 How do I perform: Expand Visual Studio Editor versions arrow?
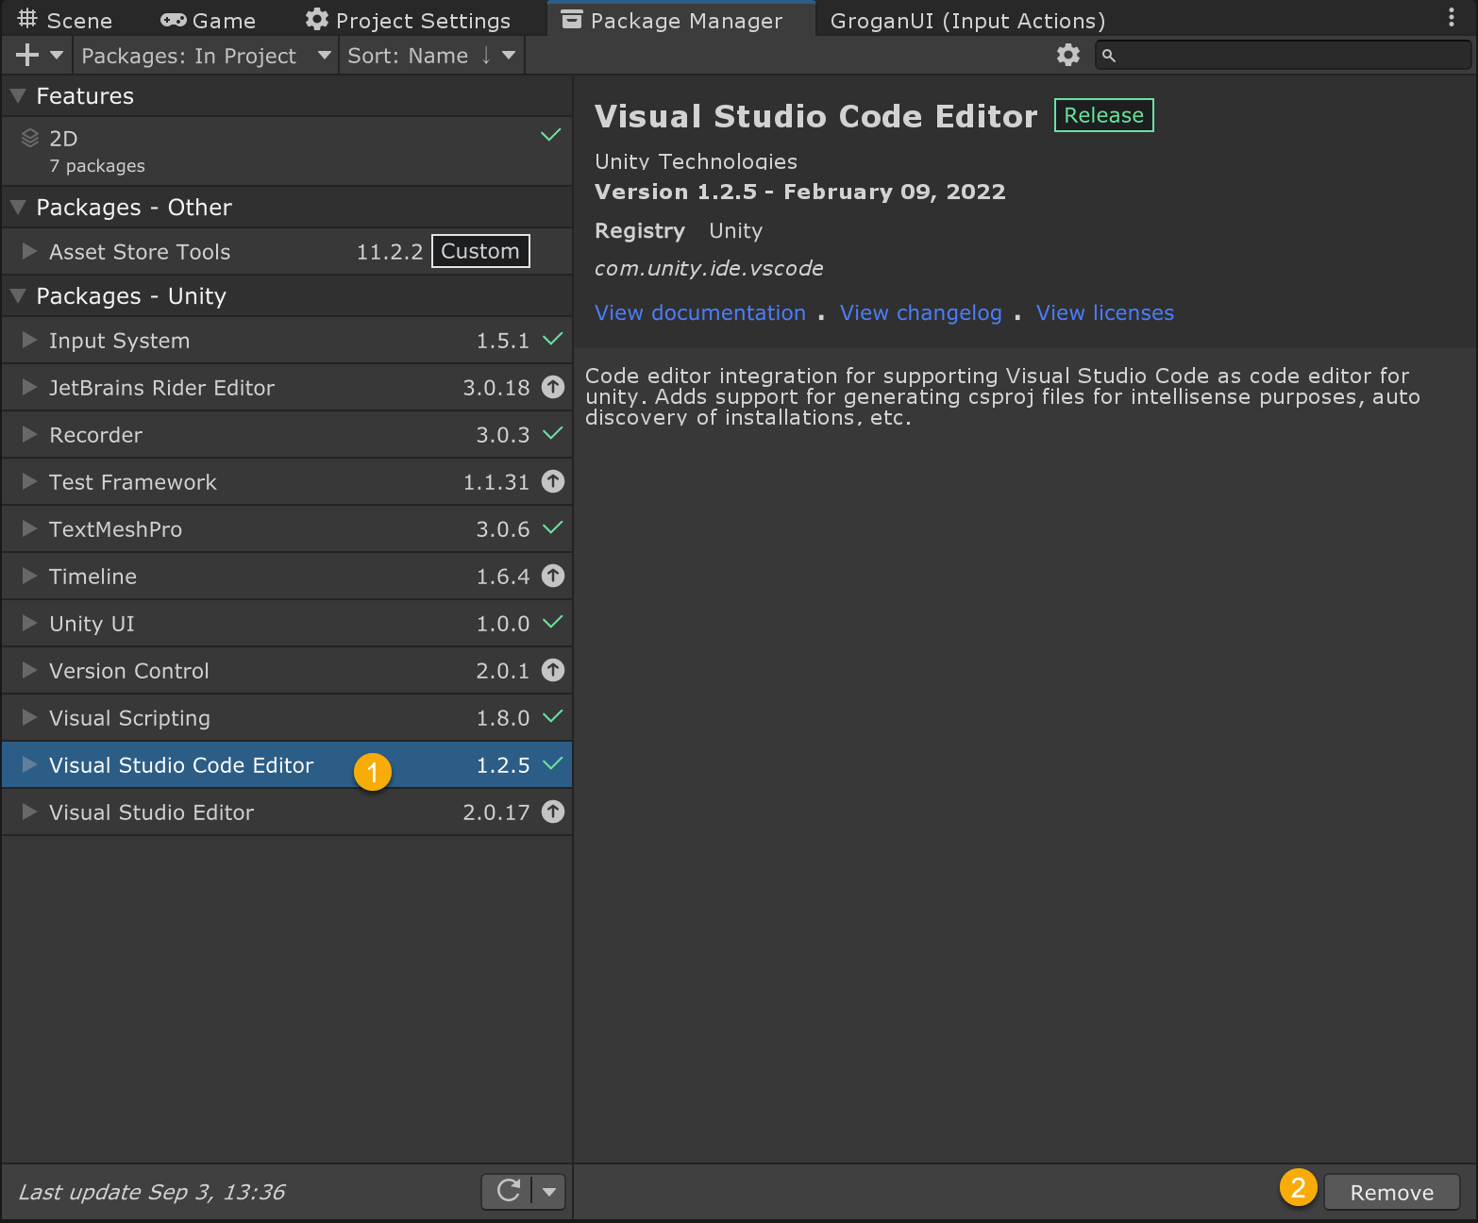(29, 812)
